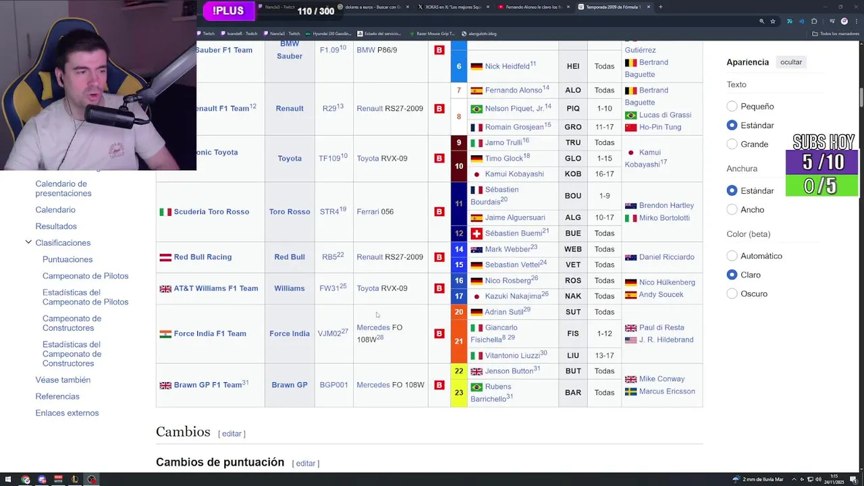This screenshot has height=486, width=864.
Task: Open the Jenson Button driver link
Action: (509, 371)
